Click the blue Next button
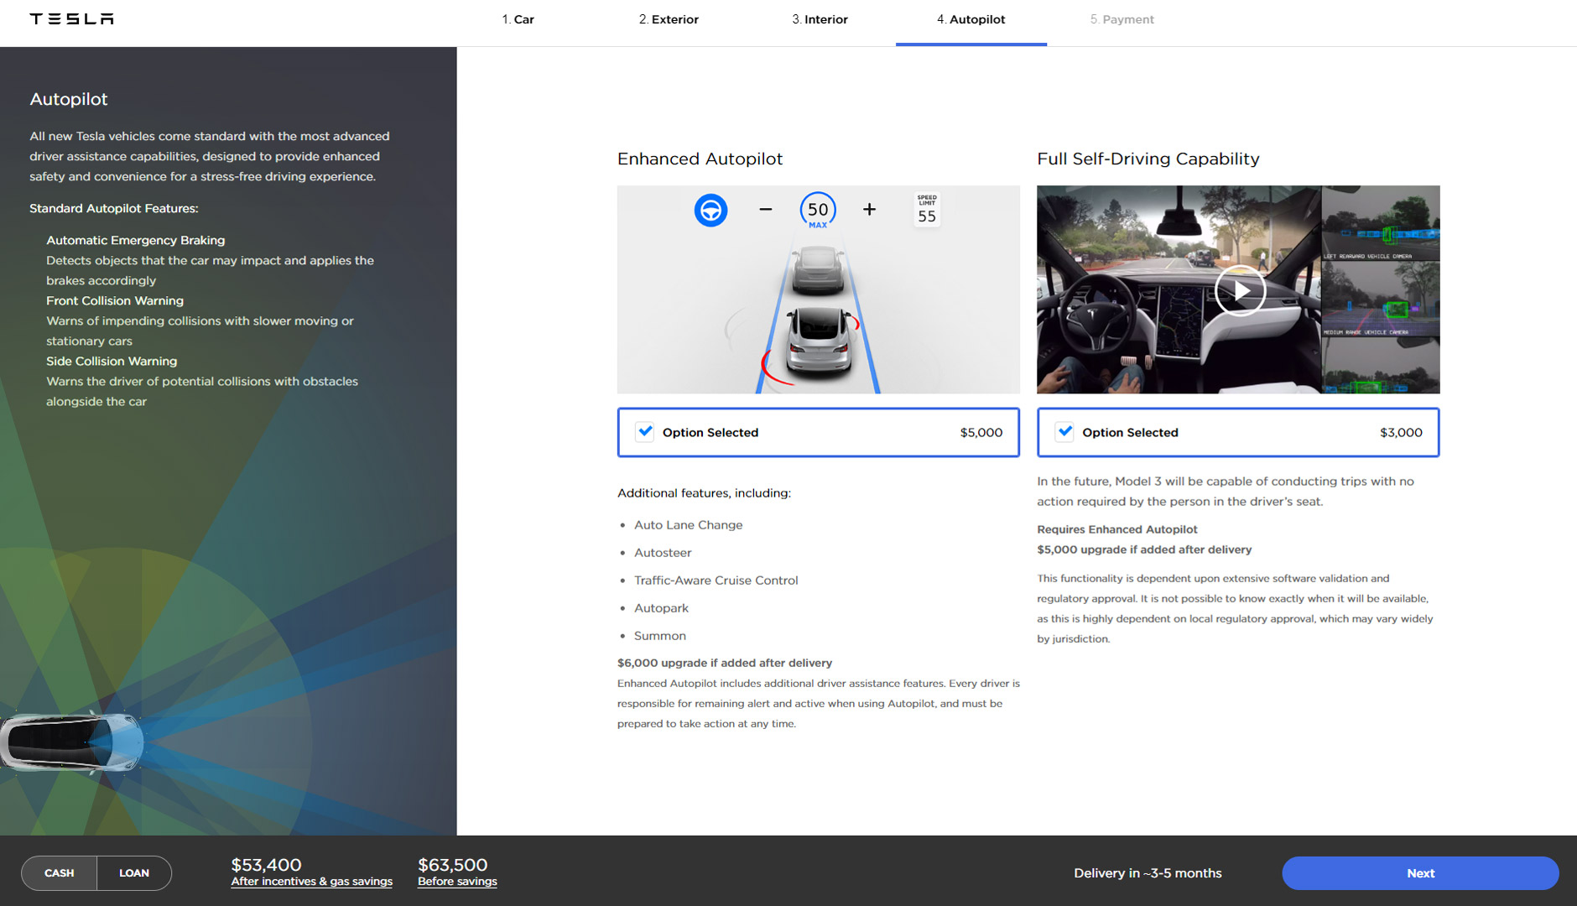 pos(1419,873)
